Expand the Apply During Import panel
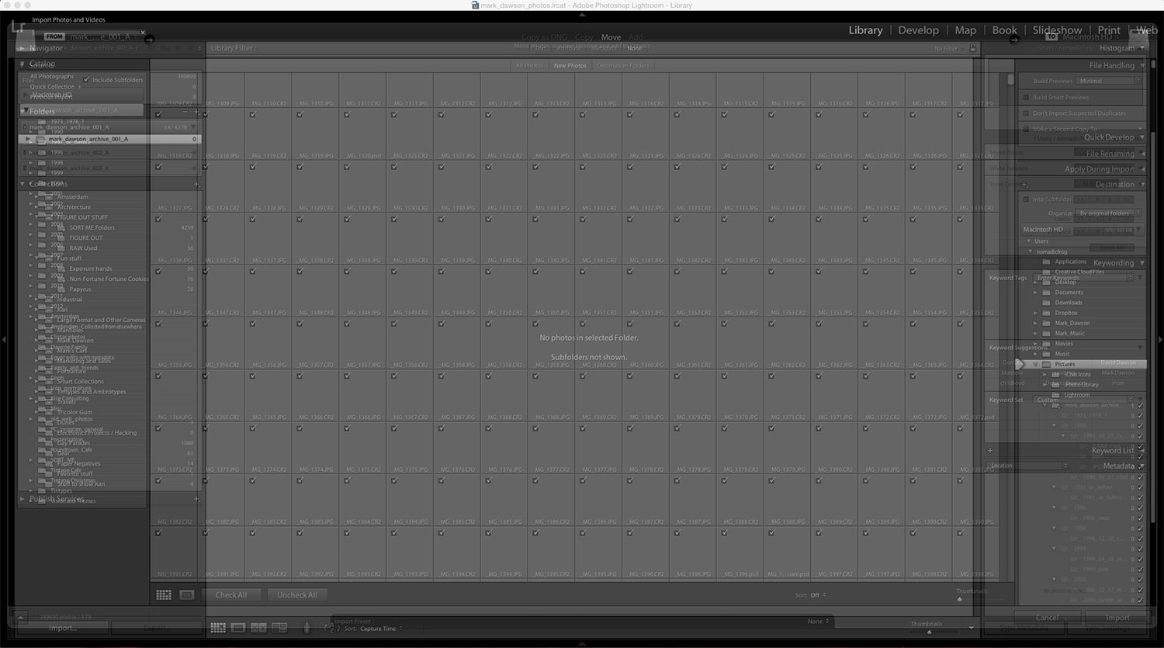 pos(1141,169)
